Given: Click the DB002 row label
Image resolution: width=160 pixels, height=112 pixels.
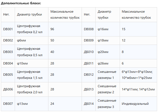Looking at the screenshot, I should 8,41.
